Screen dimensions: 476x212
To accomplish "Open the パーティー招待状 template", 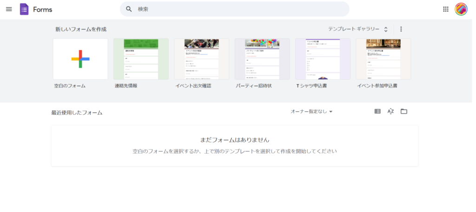I will click(x=262, y=59).
